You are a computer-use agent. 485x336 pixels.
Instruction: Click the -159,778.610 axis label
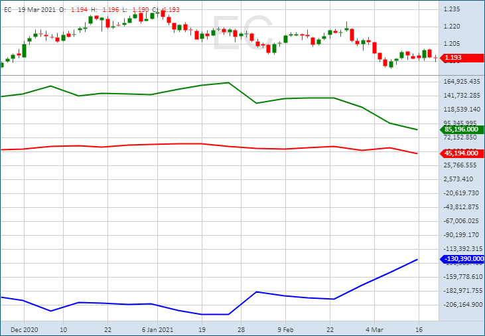pos(462,277)
